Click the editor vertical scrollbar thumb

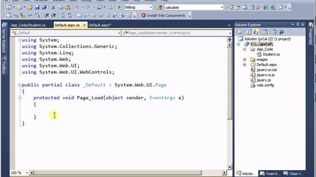point(230,83)
